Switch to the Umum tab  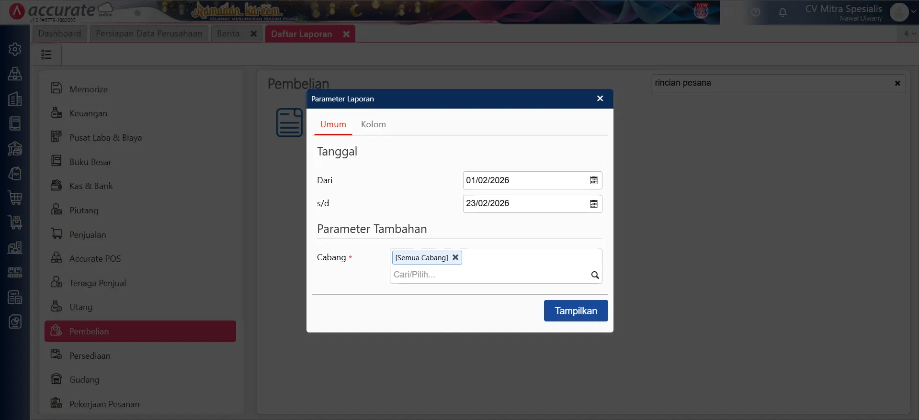(x=333, y=124)
